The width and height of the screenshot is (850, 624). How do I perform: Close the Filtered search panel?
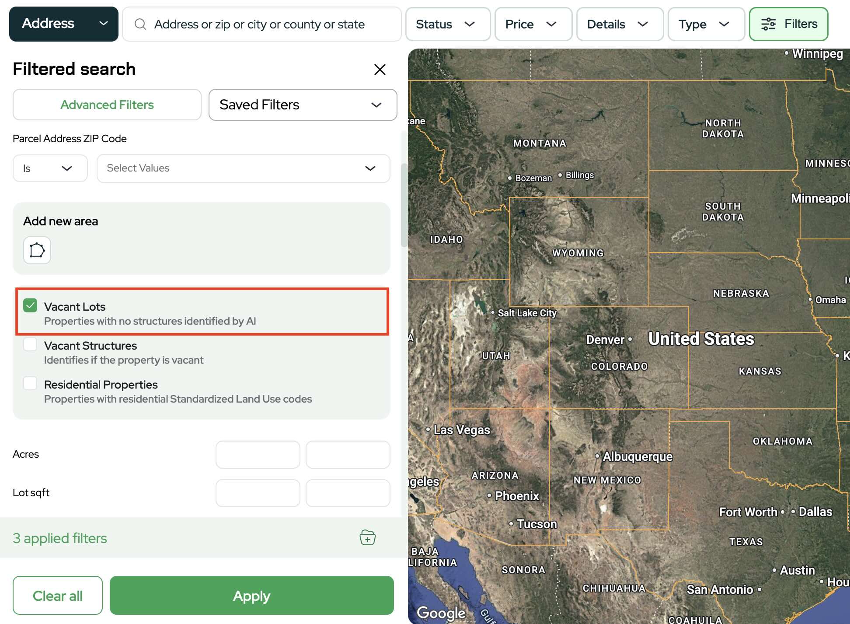[380, 69]
